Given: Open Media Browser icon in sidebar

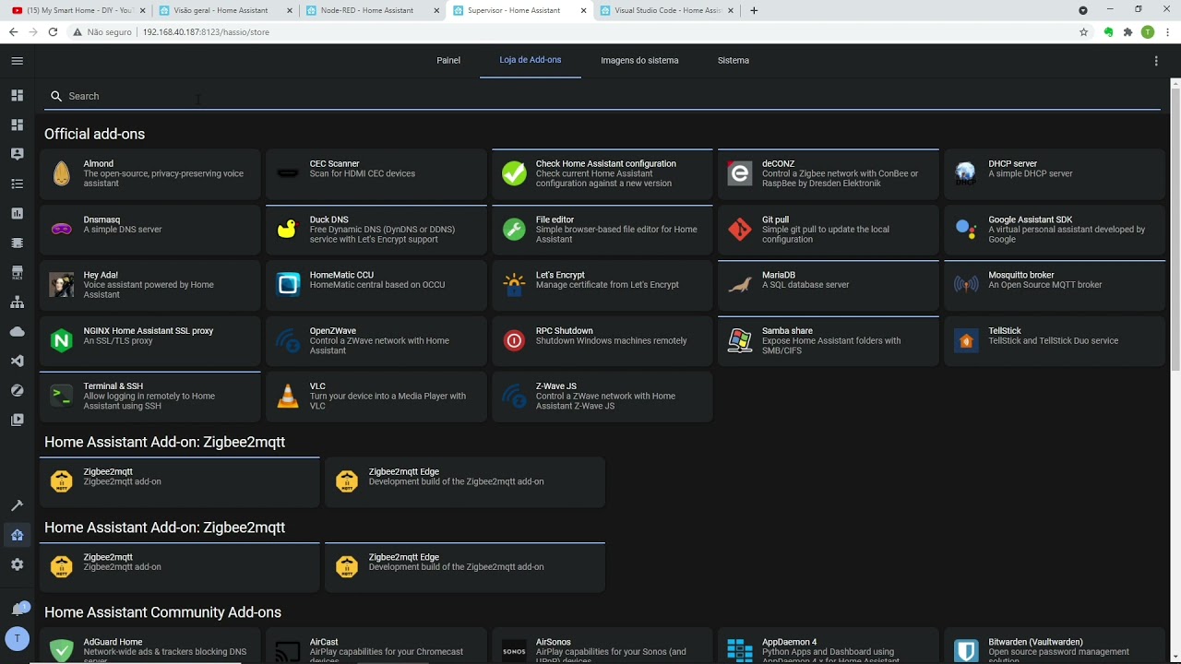Looking at the screenshot, I should 17,420.
